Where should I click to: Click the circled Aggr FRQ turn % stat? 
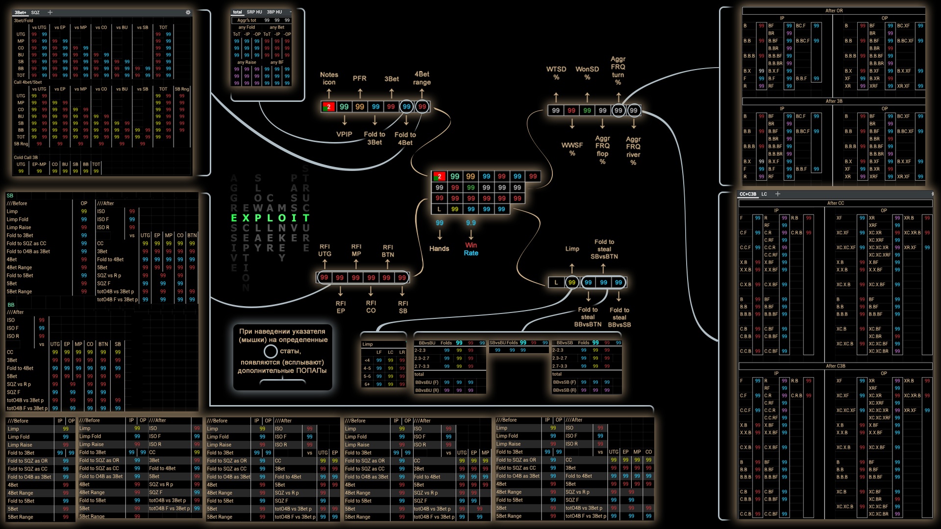pos(619,111)
